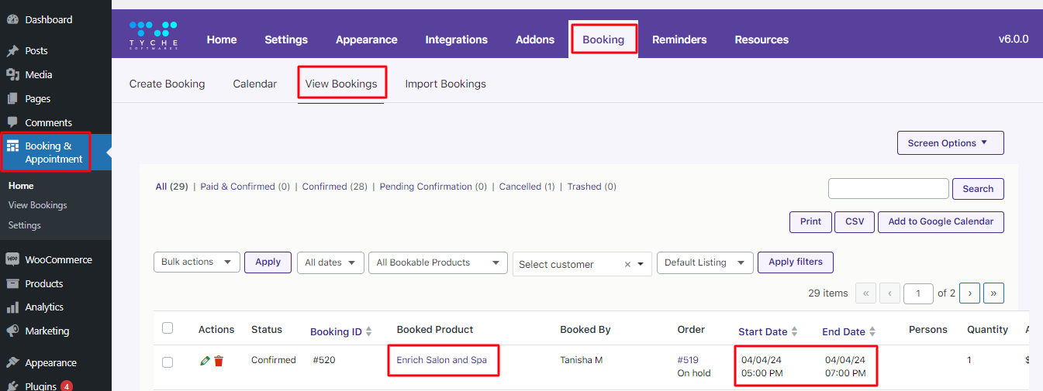Export bookings with CSV button
1043x391 pixels.
click(855, 222)
